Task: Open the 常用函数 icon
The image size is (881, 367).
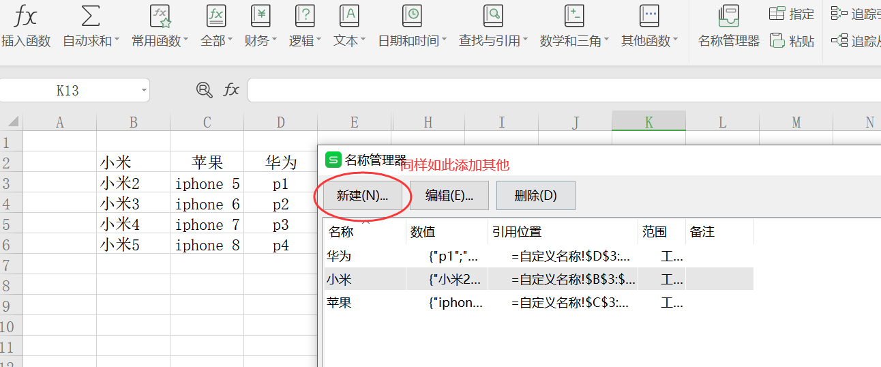Action: pyautogui.click(x=160, y=15)
